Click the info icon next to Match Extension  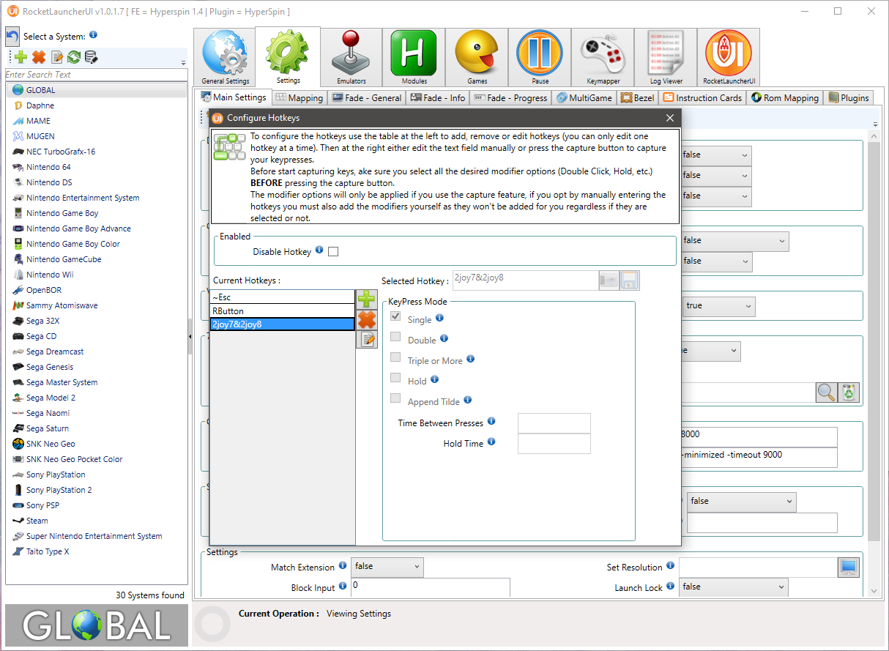pyautogui.click(x=342, y=566)
